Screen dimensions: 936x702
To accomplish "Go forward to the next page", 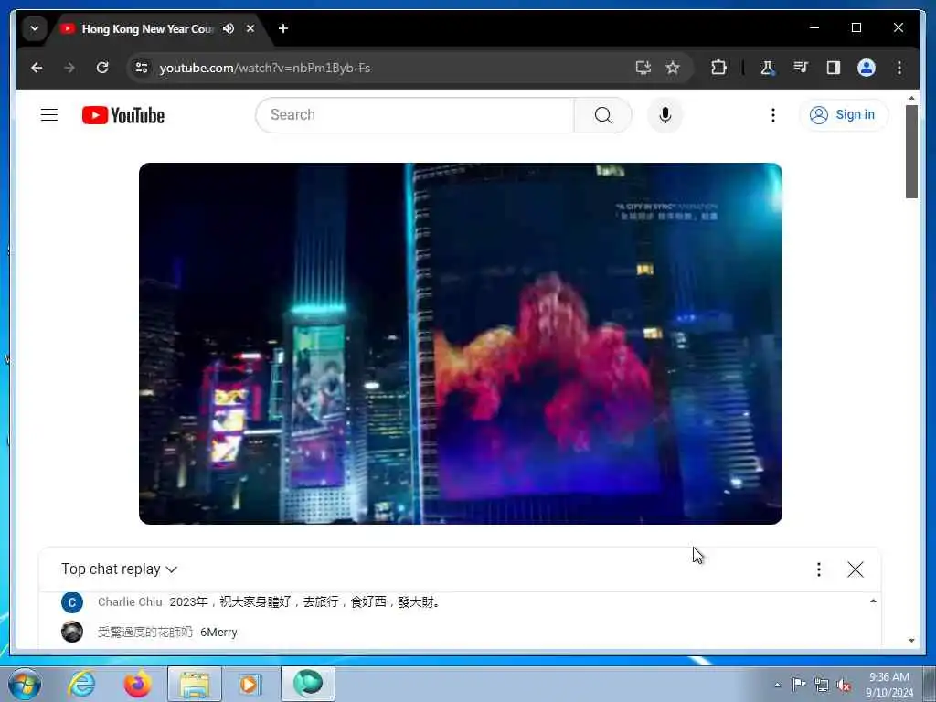I will coord(69,68).
